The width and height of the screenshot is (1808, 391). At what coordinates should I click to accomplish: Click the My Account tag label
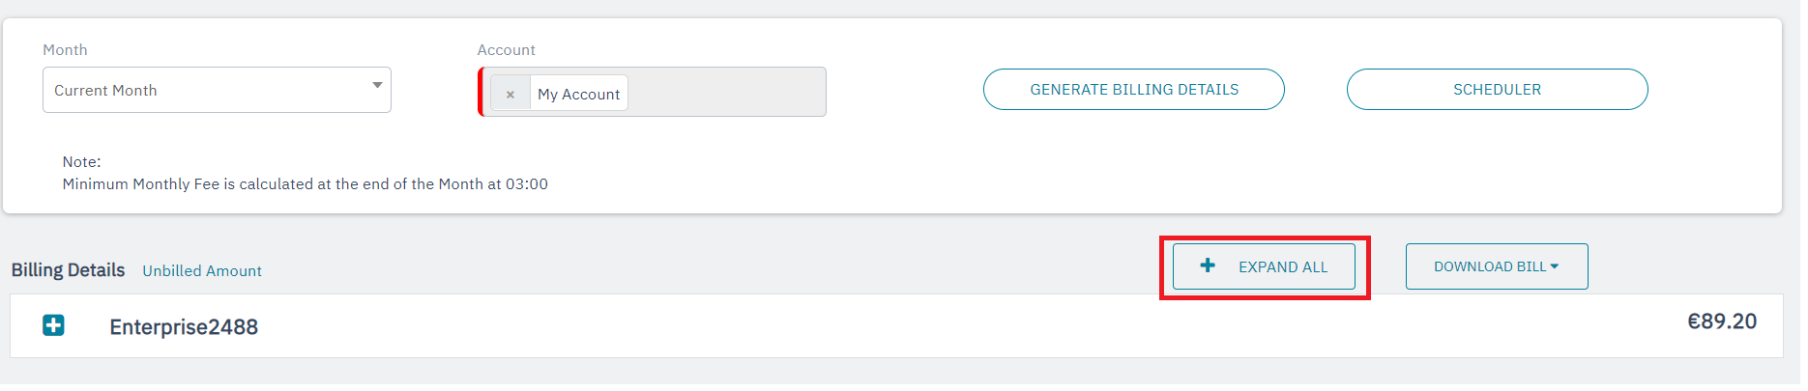(578, 95)
